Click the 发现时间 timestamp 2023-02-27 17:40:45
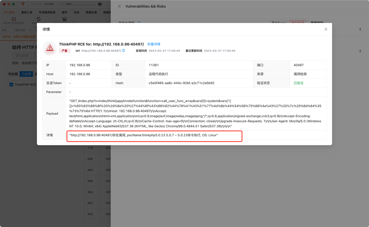 pyautogui.click(x=164, y=51)
